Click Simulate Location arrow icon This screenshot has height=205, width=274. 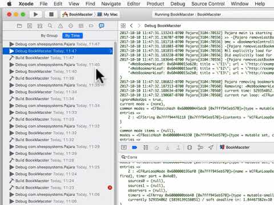[211, 147]
